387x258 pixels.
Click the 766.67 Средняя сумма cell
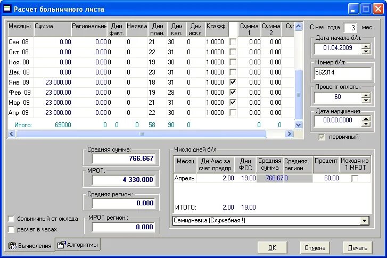click(270, 178)
